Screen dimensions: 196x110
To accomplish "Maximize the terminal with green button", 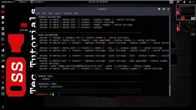I will [x=164, y=9].
